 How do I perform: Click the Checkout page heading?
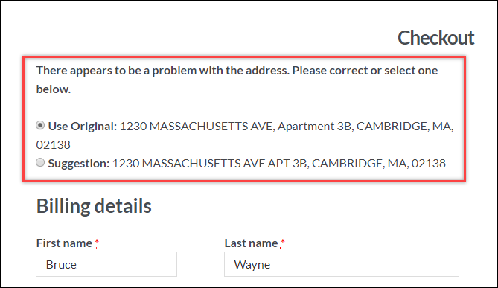(x=435, y=38)
